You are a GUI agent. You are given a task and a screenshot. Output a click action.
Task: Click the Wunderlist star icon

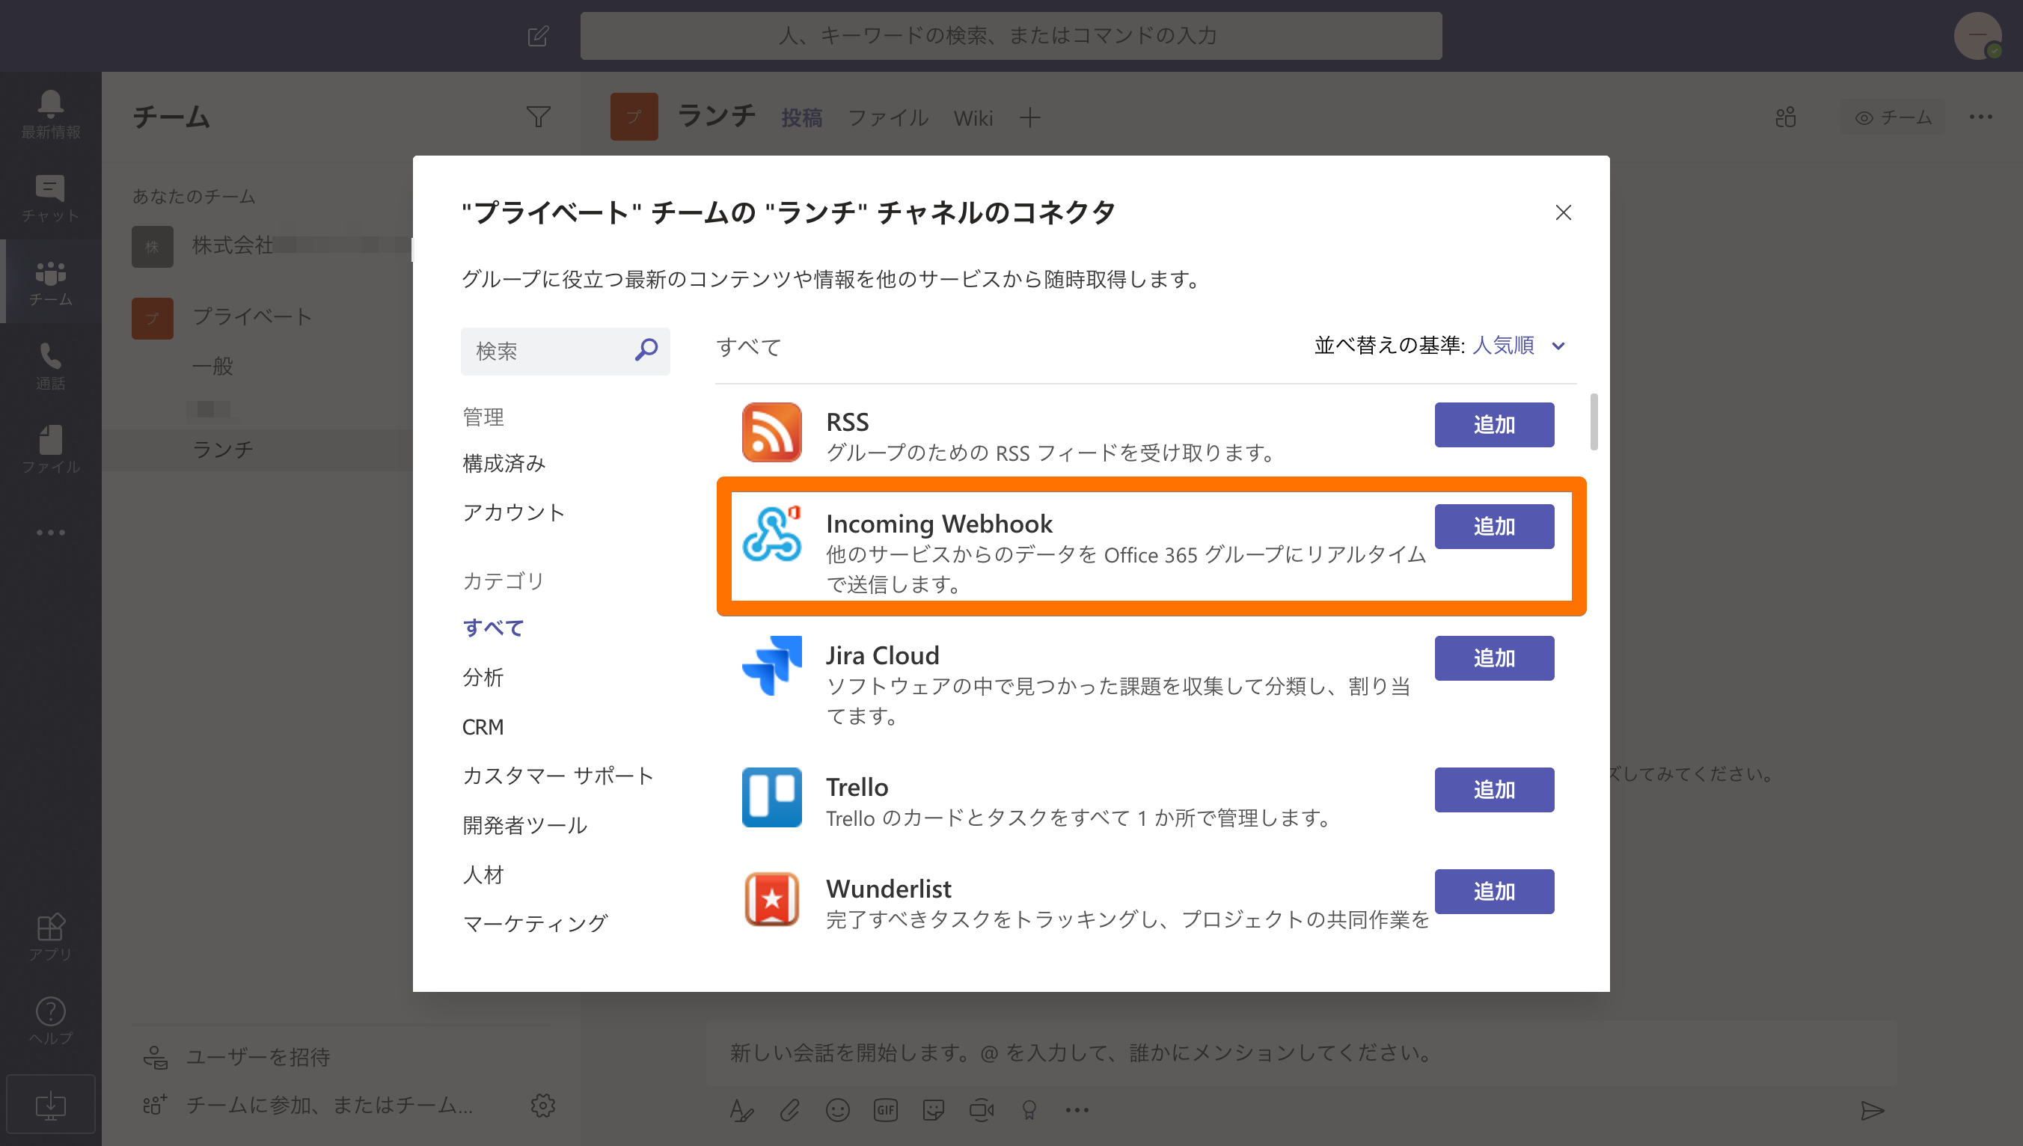[x=771, y=899]
